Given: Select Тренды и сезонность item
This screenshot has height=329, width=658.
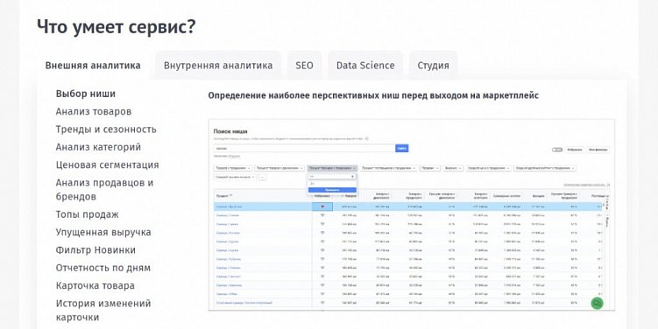Looking at the screenshot, I should [x=106, y=129].
